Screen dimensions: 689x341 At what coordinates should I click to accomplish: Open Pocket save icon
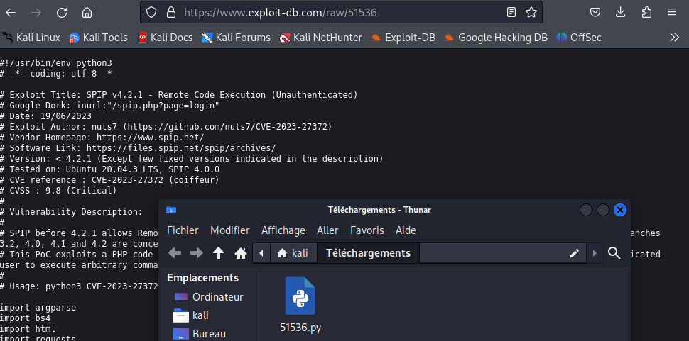[x=595, y=12]
